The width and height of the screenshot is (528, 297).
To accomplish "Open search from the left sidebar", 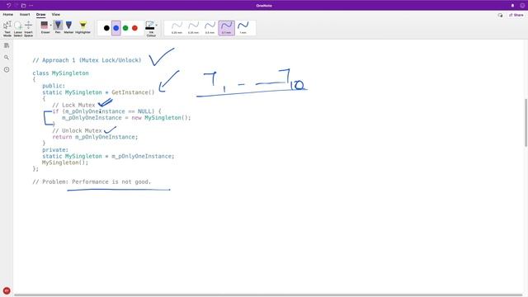I will click(x=7, y=58).
